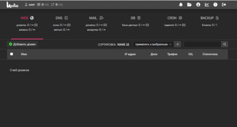The image size is (237, 127).
Task: Open the file manager folder icon
Action: (189, 4)
